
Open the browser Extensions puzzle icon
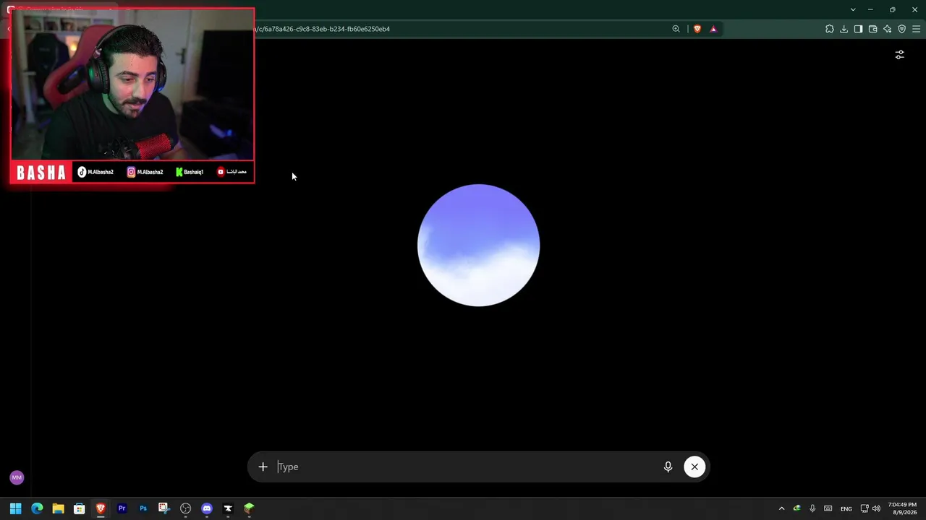click(829, 29)
